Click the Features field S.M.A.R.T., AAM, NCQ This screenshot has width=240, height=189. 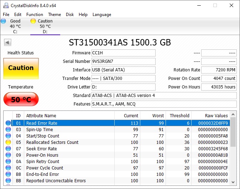click(164, 104)
